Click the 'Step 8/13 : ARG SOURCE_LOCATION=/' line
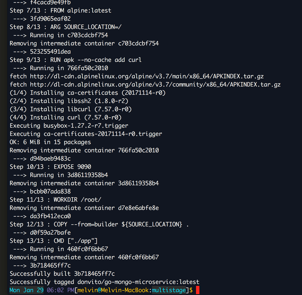Image resolution: width=302 pixels, height=295 pixels. click(x=66, y=27)
